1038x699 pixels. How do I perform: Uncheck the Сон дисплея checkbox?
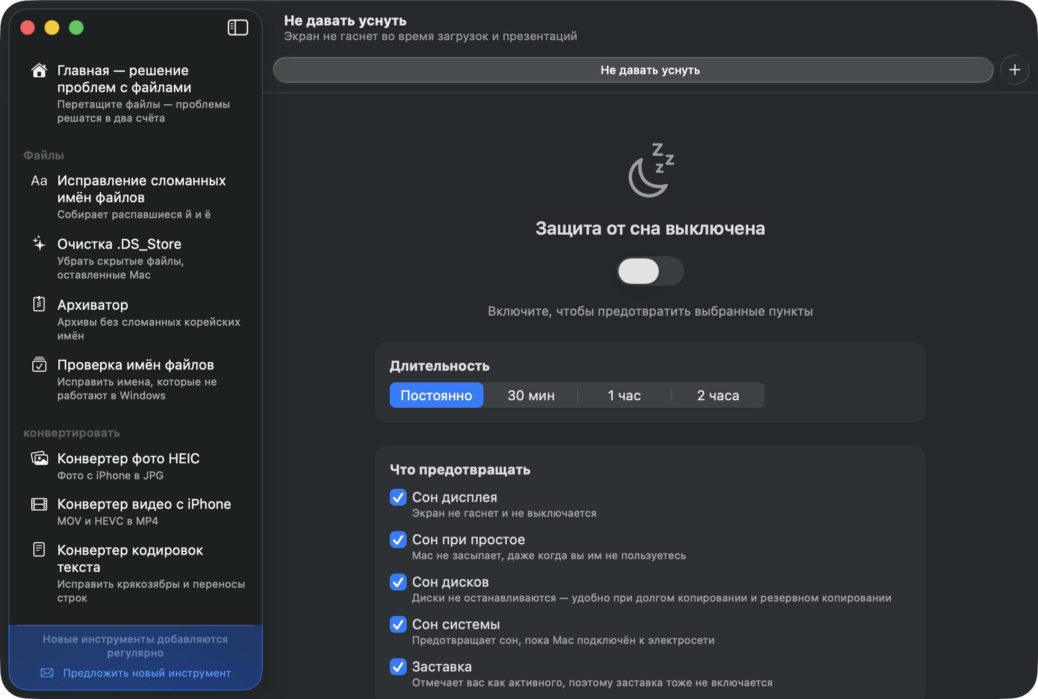click(x=398, y=497)
